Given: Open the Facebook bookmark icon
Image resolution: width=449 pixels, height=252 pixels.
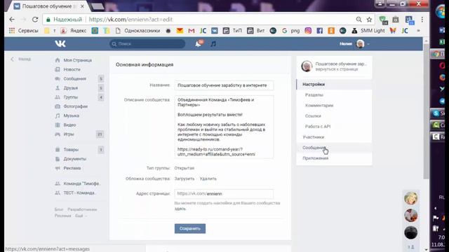Looking at the screenshot, I should pyautogui.click(x=320, y=31).
